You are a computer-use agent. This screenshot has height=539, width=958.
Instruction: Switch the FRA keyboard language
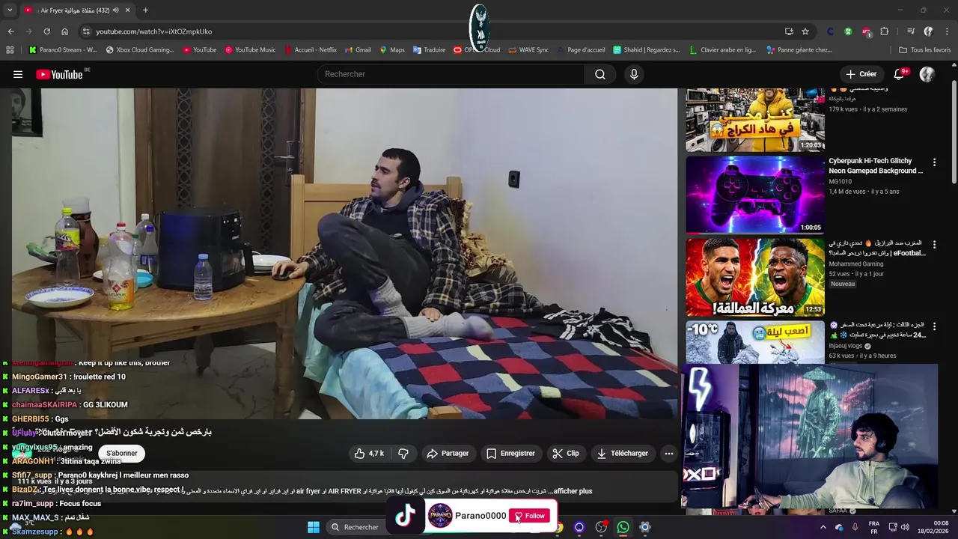[x=874, y=527]
